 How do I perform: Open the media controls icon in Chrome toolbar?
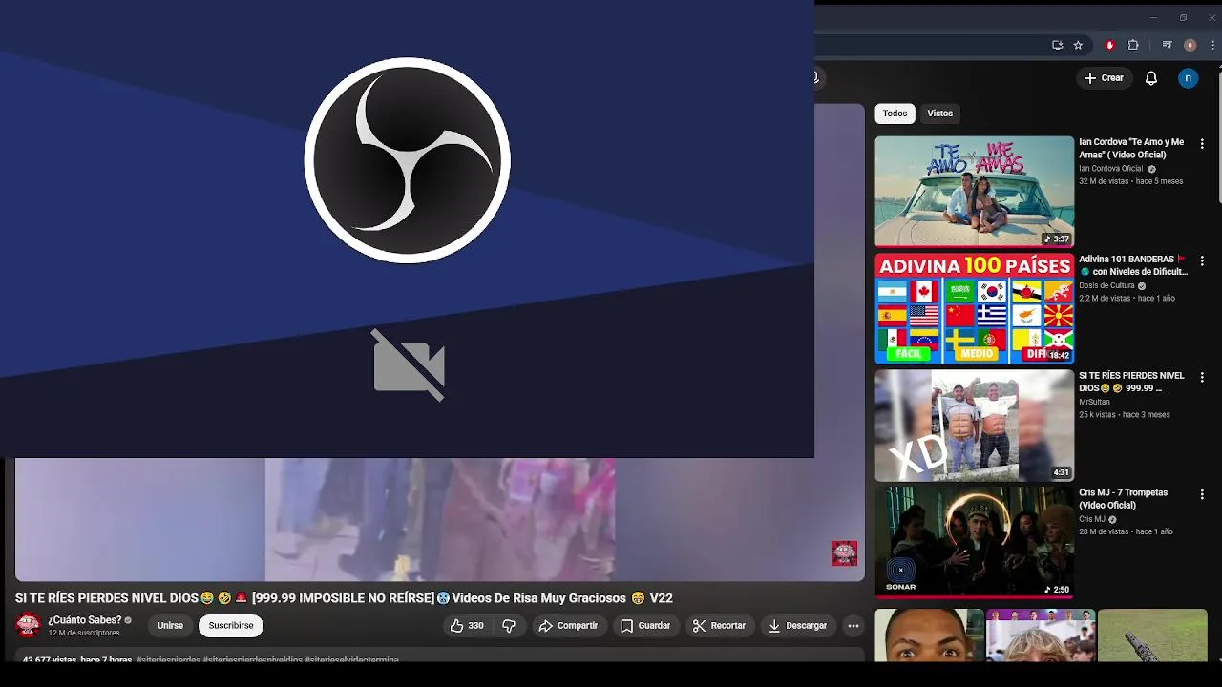point(1167,45)
